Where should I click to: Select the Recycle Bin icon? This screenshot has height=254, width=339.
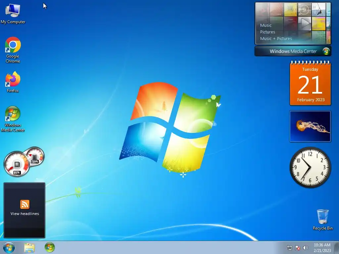pyautogui.click(x=322, y=220)
